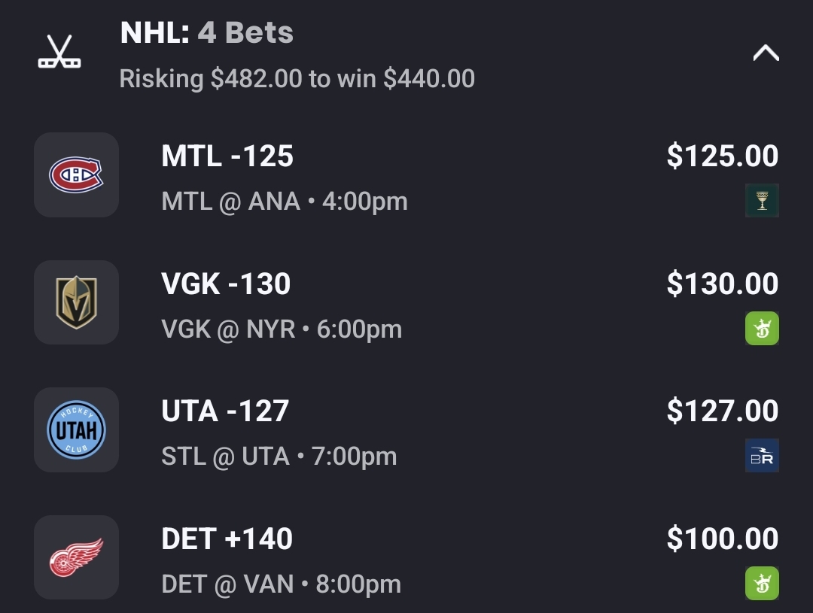The width and height of the screenshot is (813, 613).
Task: Tap the crossed hockey sticks NHL icon
Action: (x=59, y=53)
